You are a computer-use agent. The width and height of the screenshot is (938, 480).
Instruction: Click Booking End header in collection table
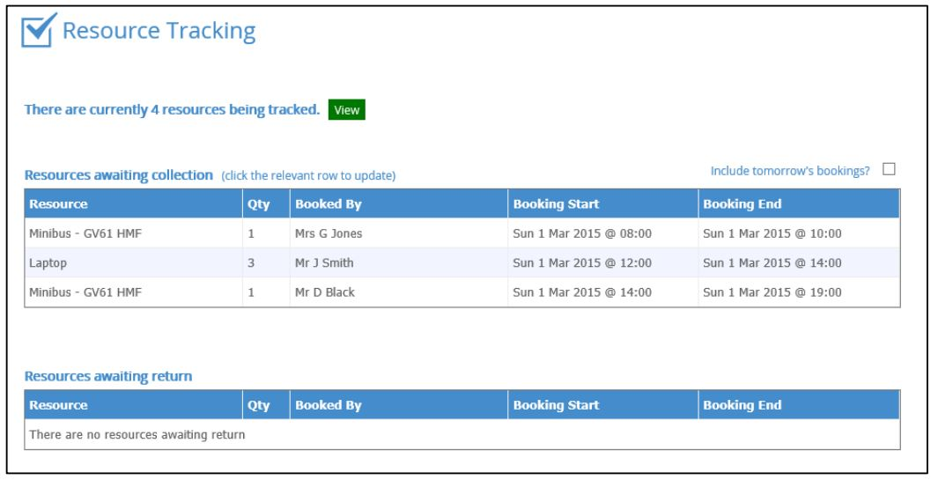[x=799, y=203]
